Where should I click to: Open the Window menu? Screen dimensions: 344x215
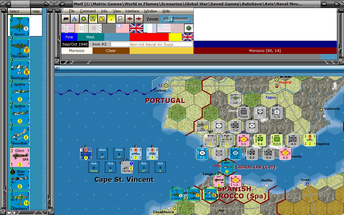[150, 11]
